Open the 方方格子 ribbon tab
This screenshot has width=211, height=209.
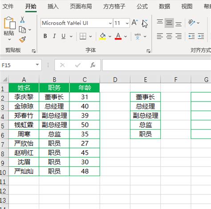click(114, 7)
